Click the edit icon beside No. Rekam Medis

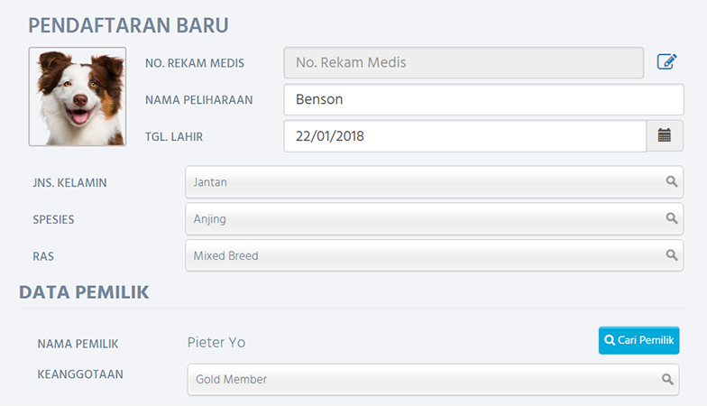666,62
